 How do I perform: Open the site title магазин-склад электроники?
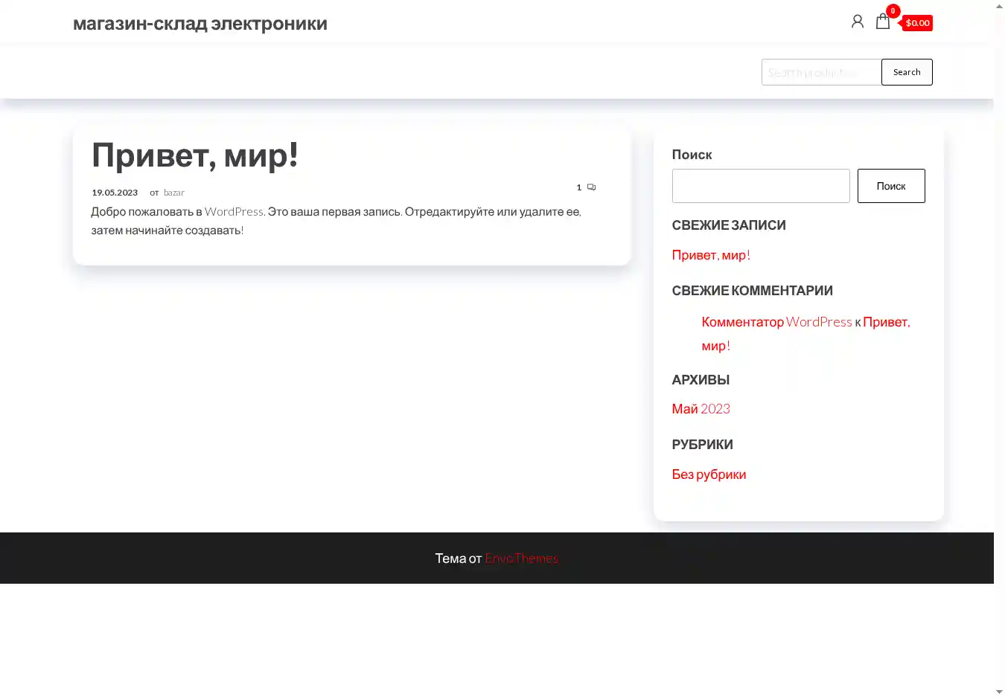click(200, 24)
